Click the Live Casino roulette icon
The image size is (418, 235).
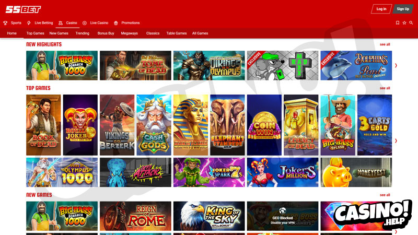[85, 23]
